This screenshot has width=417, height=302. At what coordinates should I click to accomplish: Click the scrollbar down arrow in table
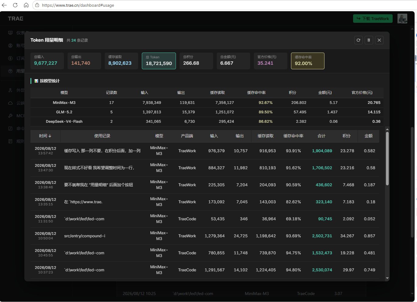tap(387, 278)
